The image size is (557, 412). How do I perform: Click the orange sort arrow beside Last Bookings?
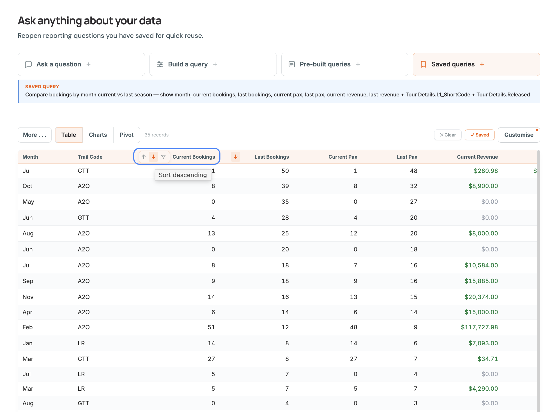pos(236,157)
